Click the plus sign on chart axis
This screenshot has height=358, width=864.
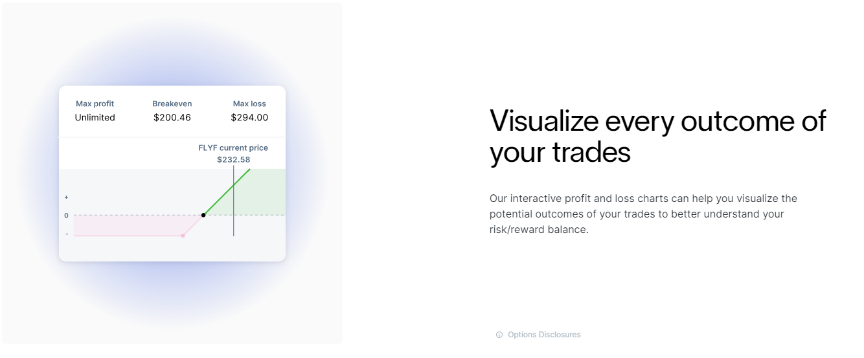[x=66, y=197]
